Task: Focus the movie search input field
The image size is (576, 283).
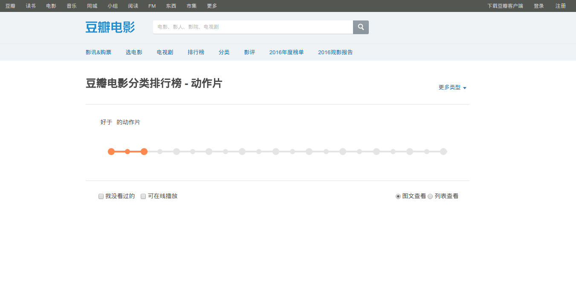Action: coord(253,27)
